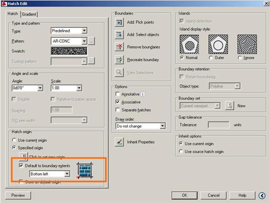Image resolution: width=270 pixels, height=203 pixels.
Task: Click the OK button
Action: [184, 196]
